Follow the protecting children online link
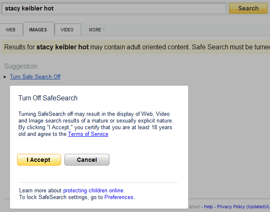Screen dimensions: 270x212 tap(93, 190)
